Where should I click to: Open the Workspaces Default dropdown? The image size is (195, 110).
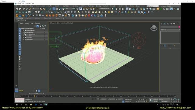click(x=173, y=6)
